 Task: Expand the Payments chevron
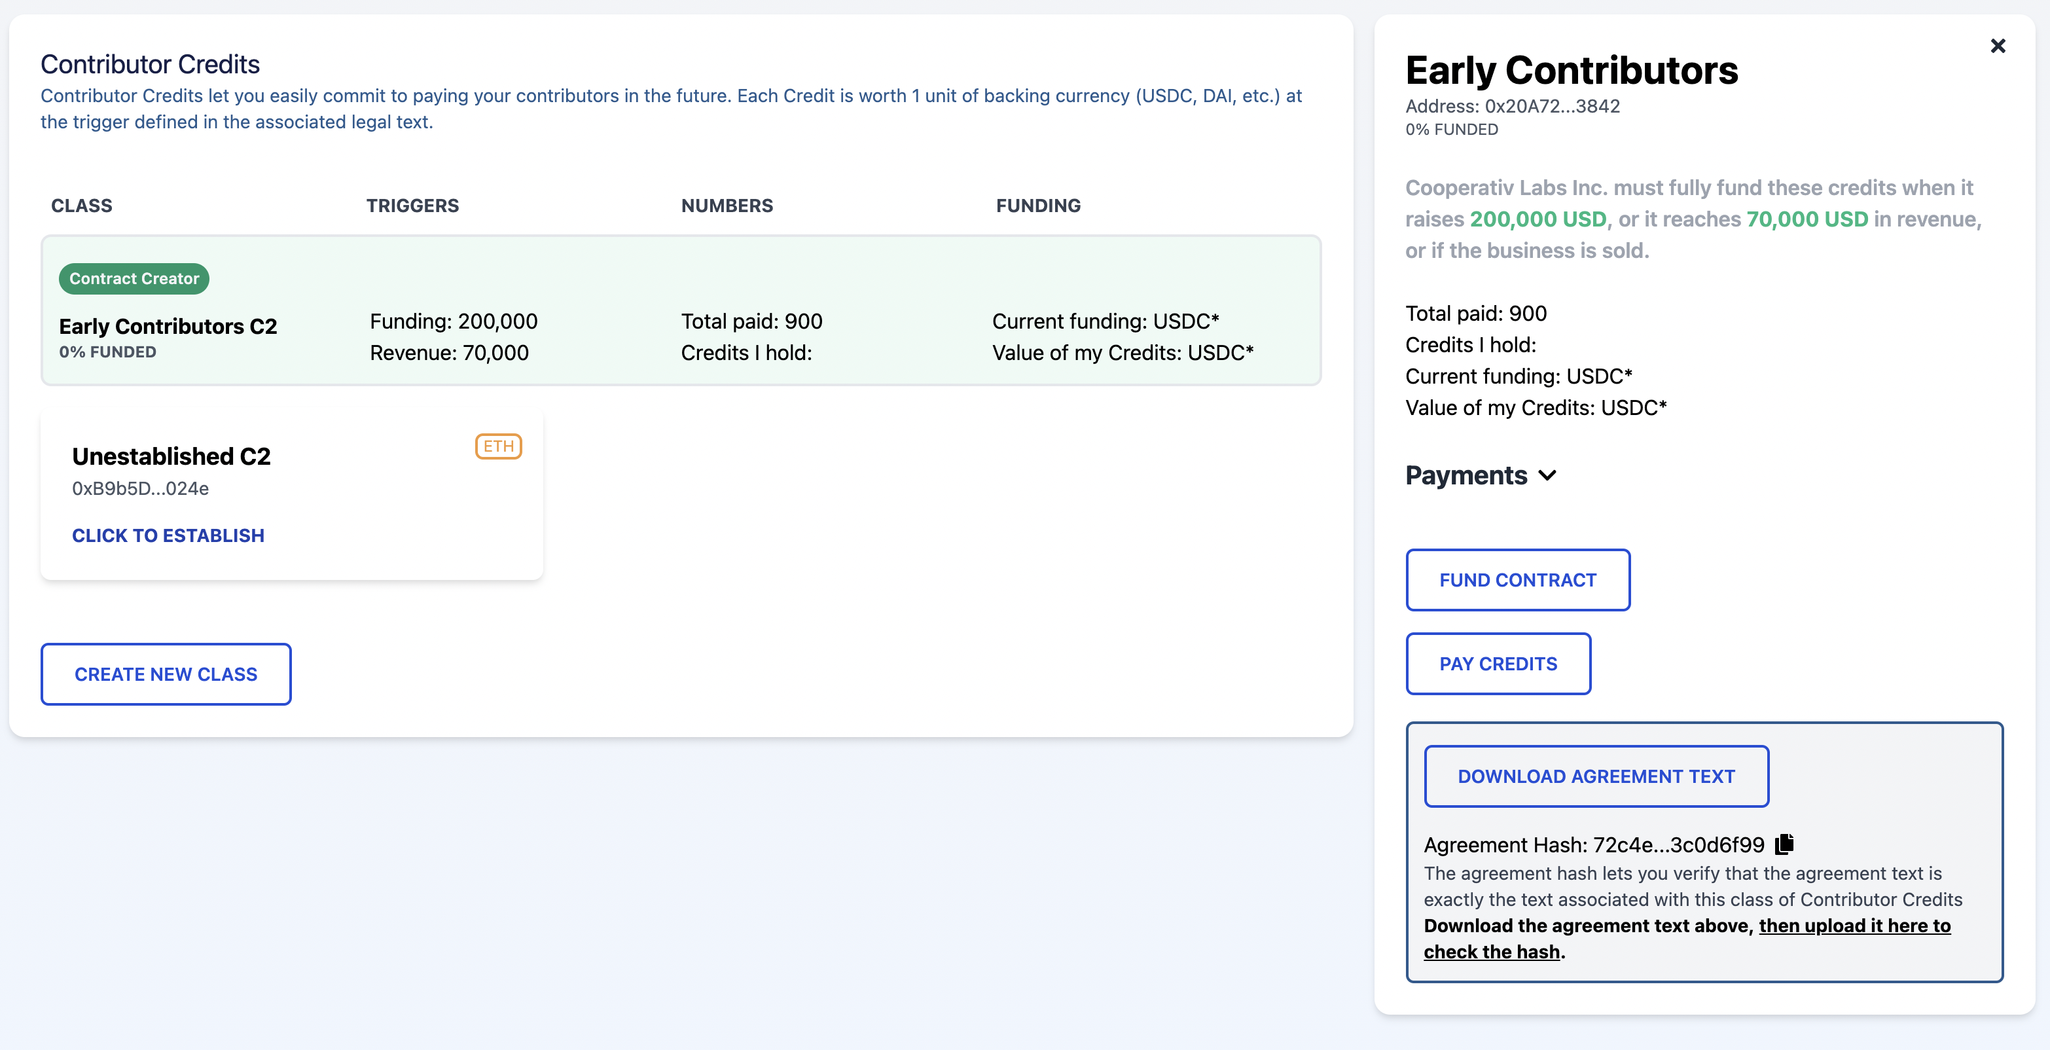tap(1547, 476)
